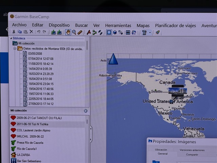
Task: Click the Paste toolbar icon
Action: [x=25, y=32]
